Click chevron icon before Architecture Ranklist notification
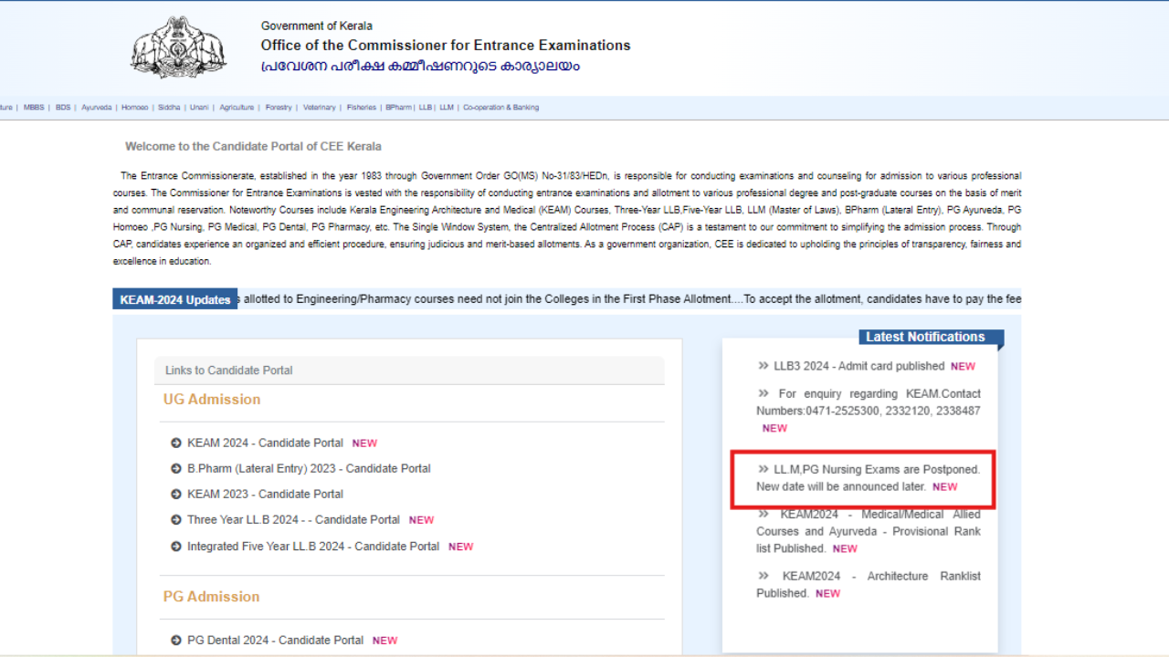1169x657 pixels. (x=764, y=576)
